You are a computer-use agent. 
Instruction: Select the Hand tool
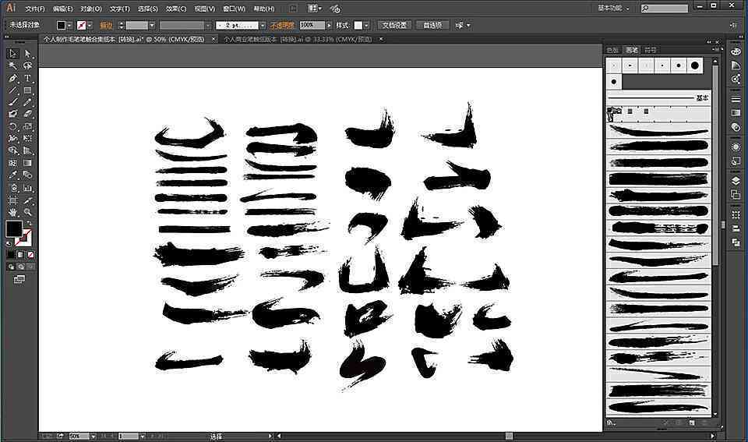point(13,212)
